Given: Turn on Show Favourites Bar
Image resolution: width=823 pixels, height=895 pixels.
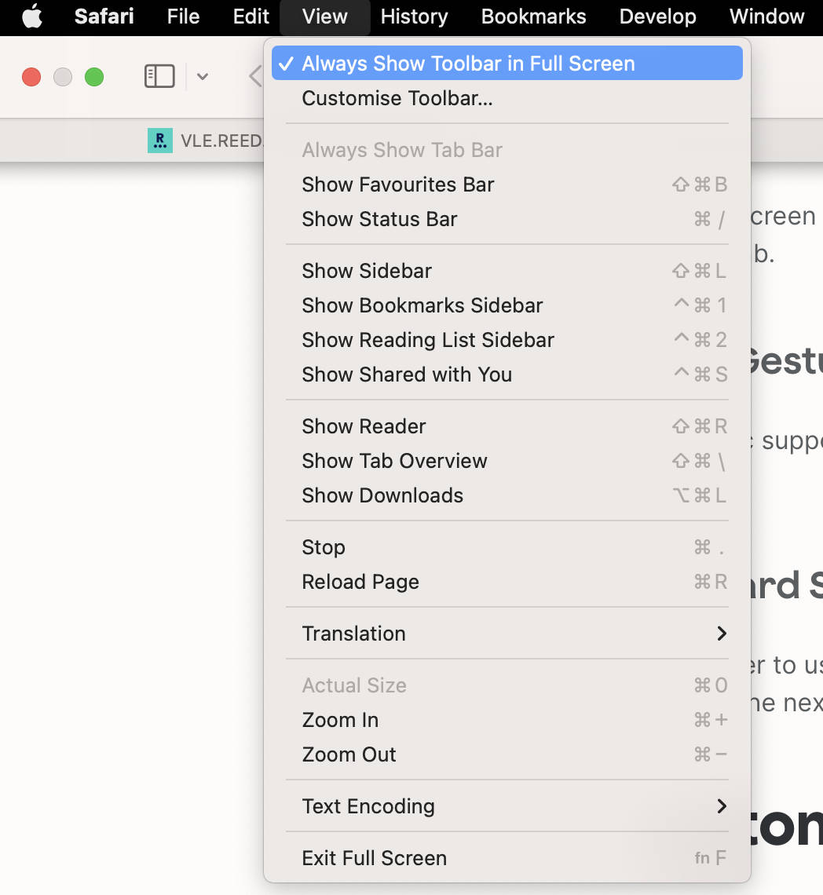Looking at the screenshot, I should [x=398, y=184].
